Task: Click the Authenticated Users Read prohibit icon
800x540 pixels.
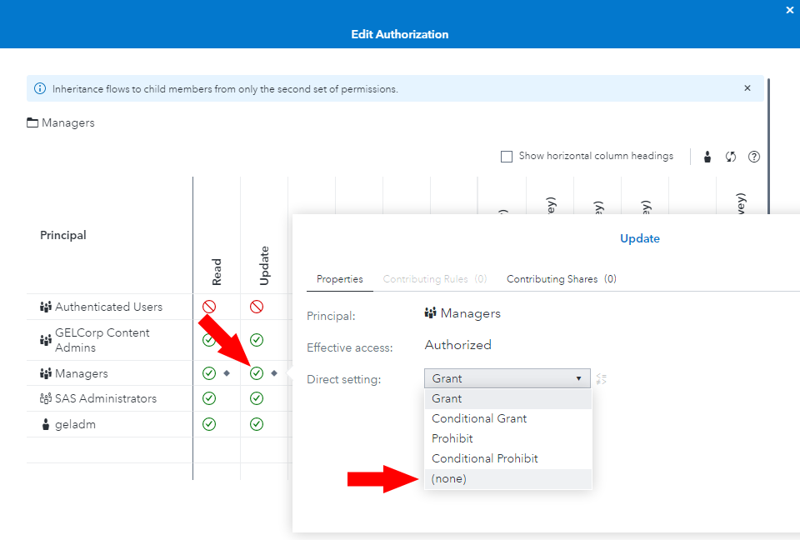Action: [x=209, y=307]
